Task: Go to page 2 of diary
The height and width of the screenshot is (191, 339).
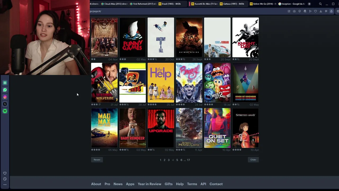Action: [164, 160]
